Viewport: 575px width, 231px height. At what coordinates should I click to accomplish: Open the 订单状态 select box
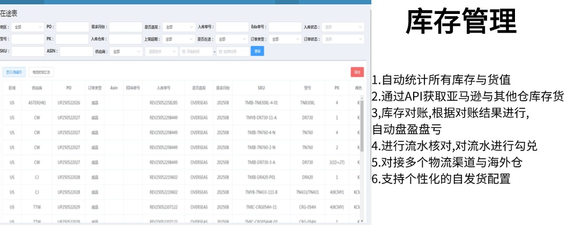(344, 39)
